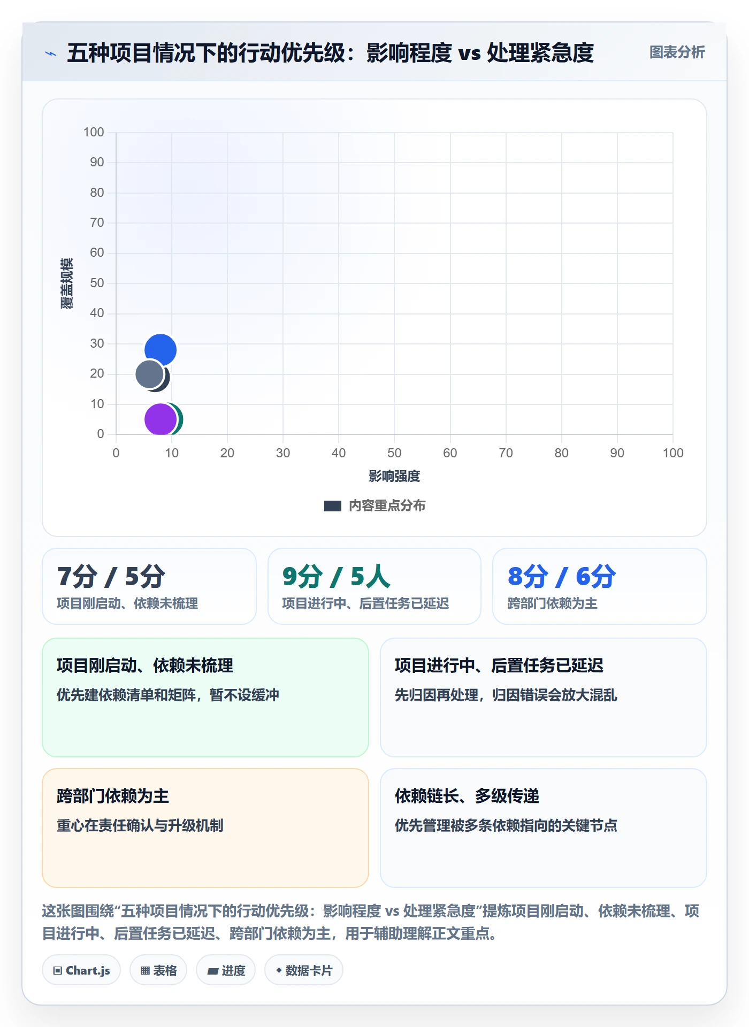Viewport: 749px width, 1027px height.
Task: Click the 8分 / 6分 stat value
Action: point(562,577)
